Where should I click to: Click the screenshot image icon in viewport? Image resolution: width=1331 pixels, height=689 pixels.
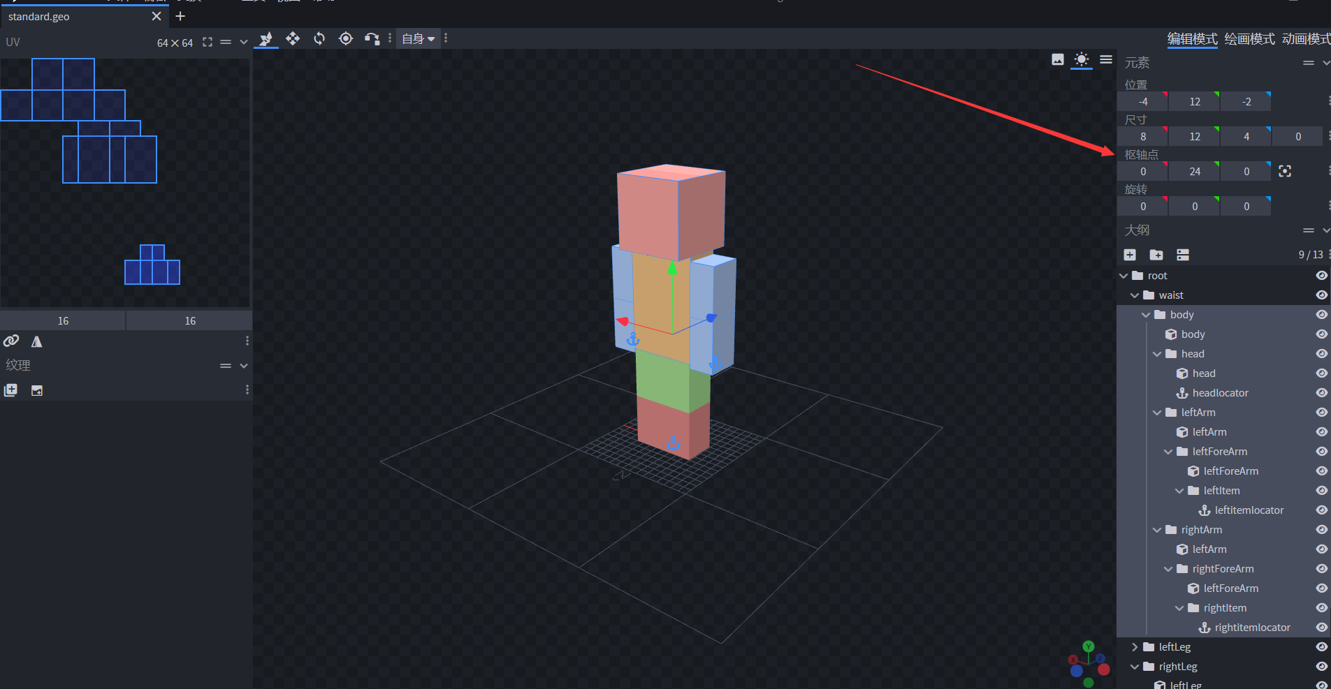[x=1058, y=60]
